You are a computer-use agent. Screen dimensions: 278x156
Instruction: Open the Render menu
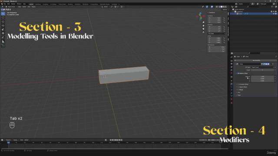click(13, 4)
